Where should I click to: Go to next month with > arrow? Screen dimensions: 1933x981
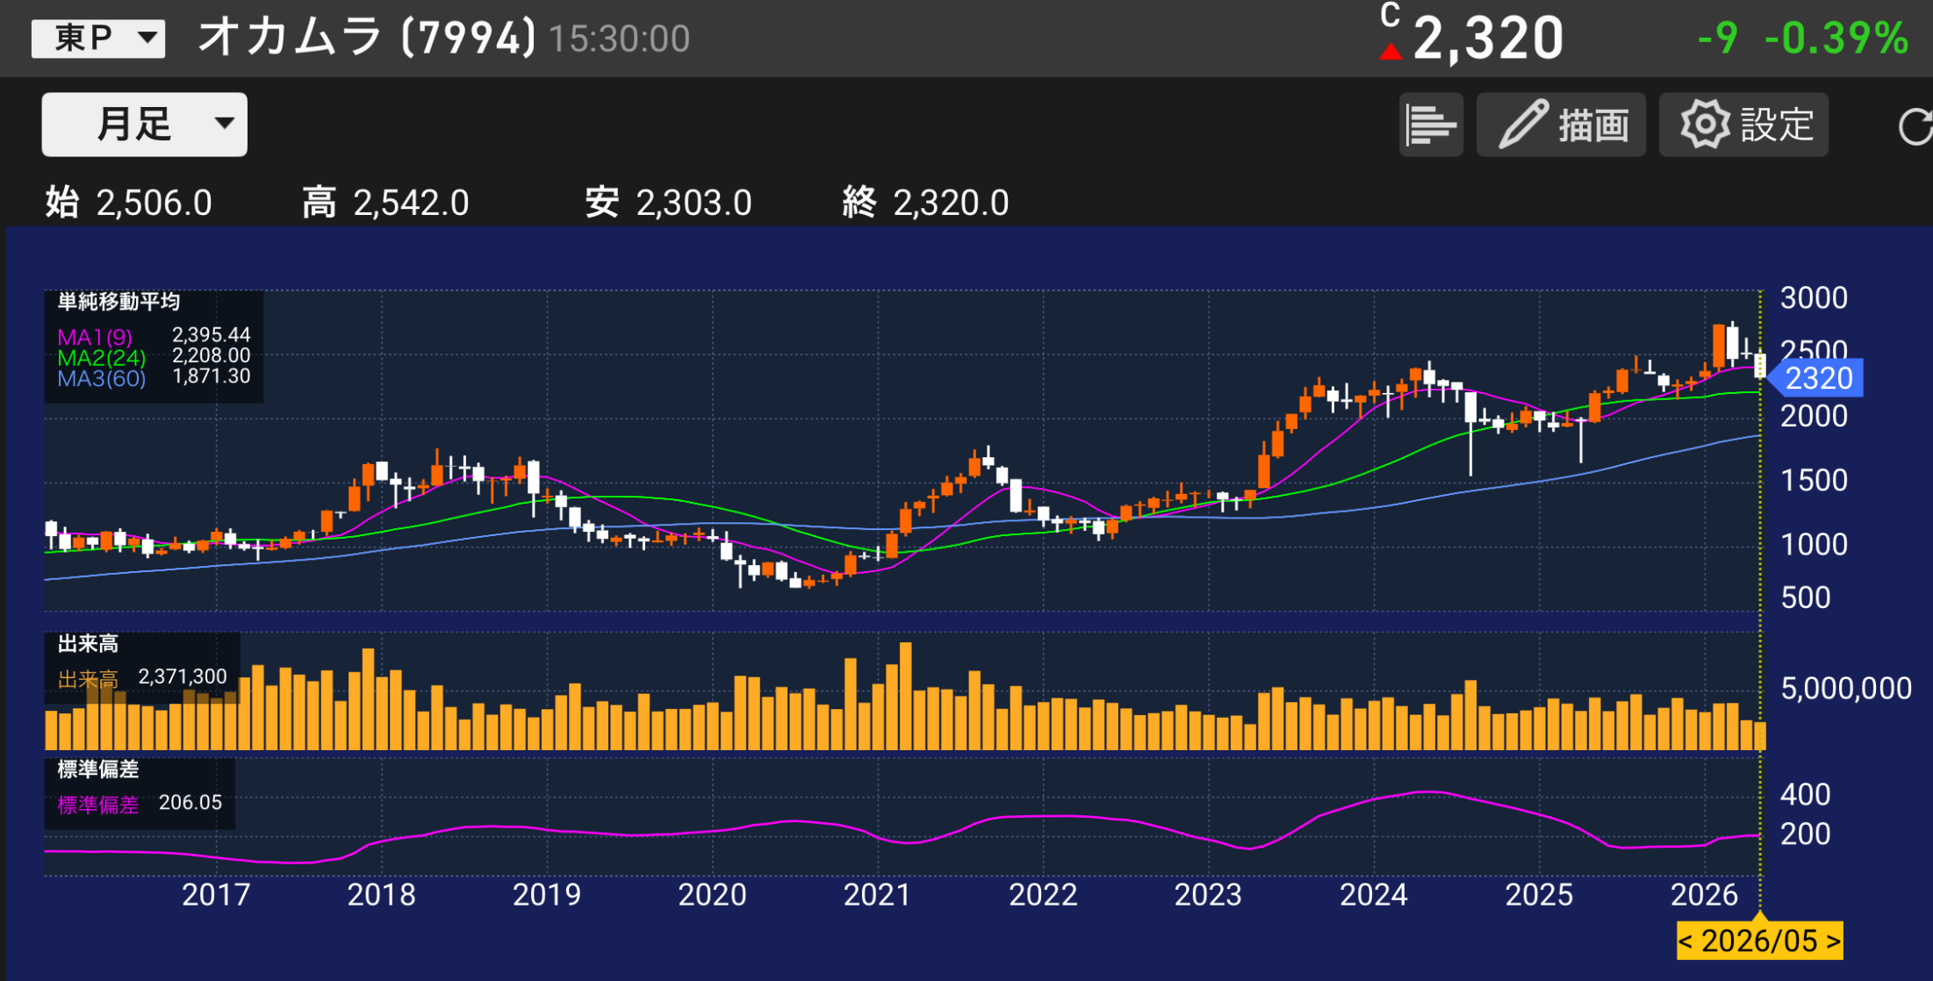[x=1833, y=941]
